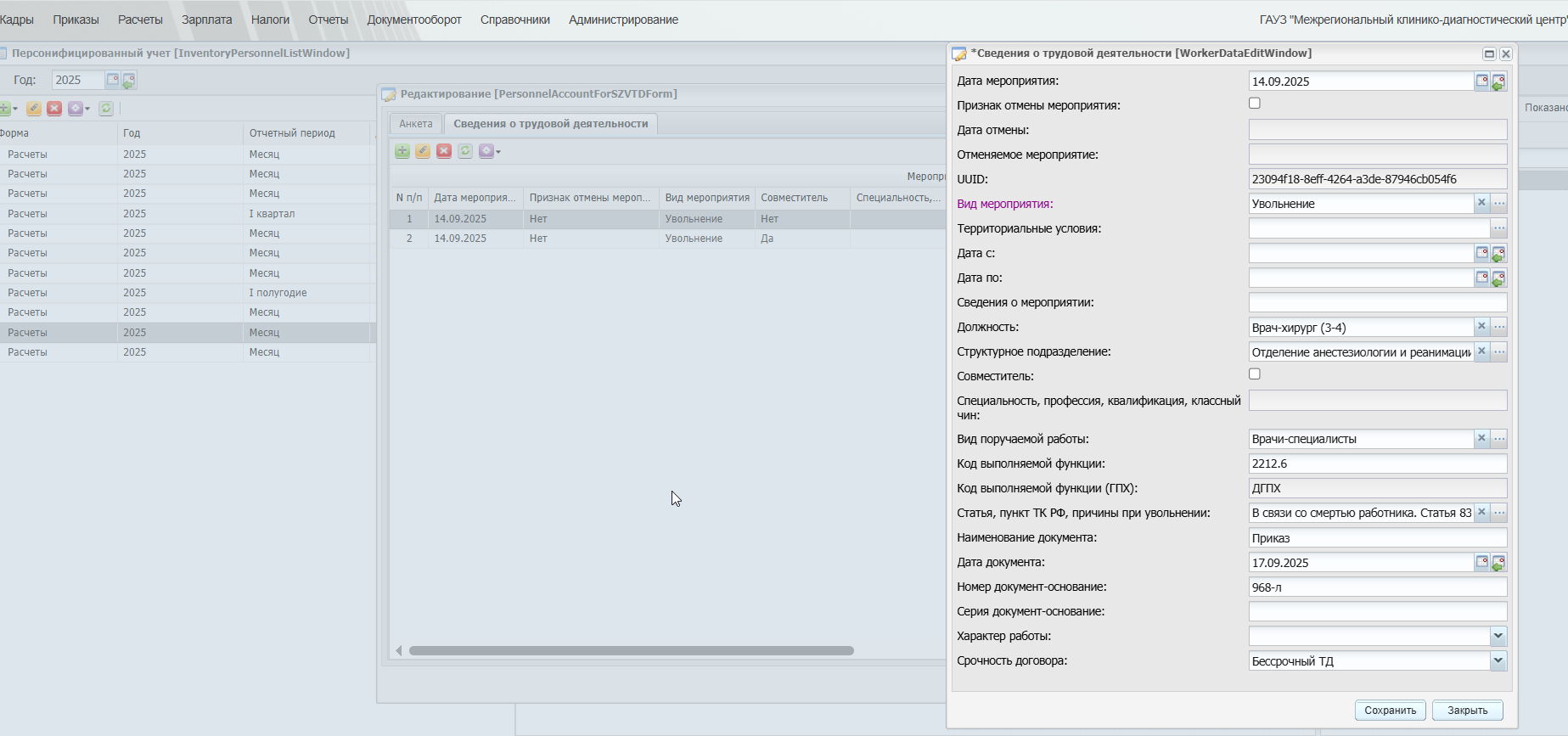Open lookup for Статья ТК РФ dismissal reason

(x=1499, y=513)
